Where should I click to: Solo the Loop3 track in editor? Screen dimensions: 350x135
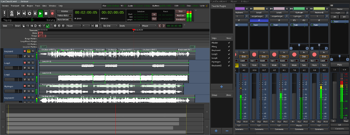tap(32, 63)
